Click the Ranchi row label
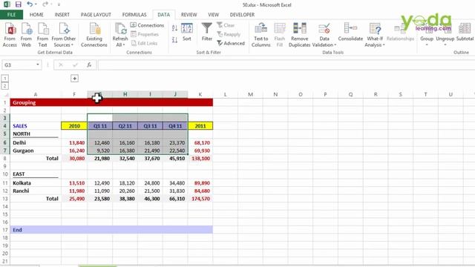Viewport: 475px width, 267px height. coord(21,191)
